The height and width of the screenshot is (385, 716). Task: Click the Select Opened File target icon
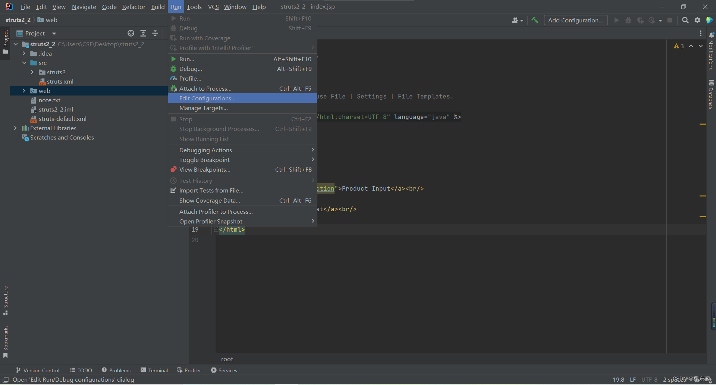click(x=131, y=33)
